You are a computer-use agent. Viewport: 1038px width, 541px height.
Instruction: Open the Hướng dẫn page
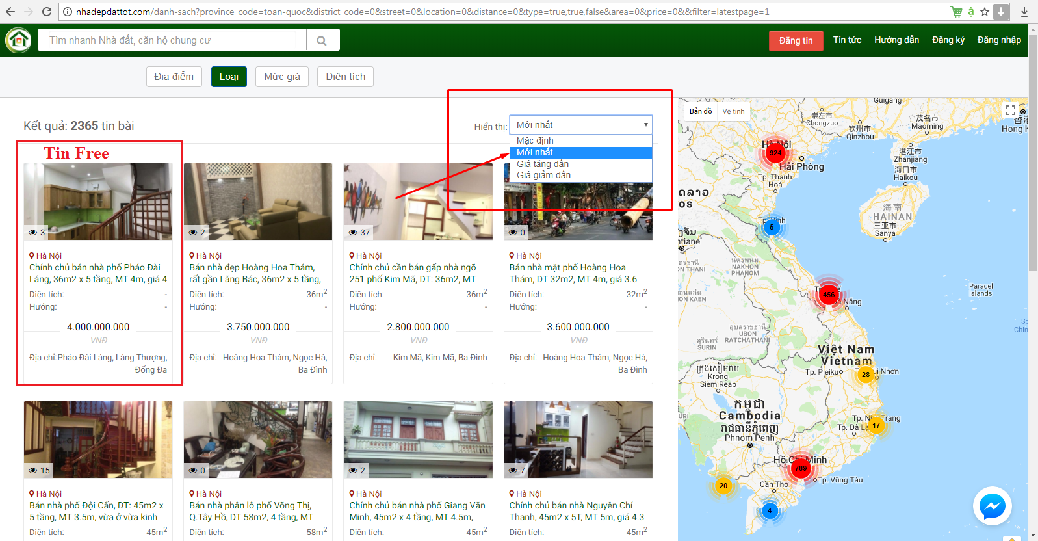(897, 40)
